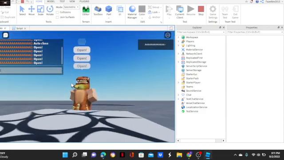Open Game Settings
284x160 pixels.
click(213, 12)
